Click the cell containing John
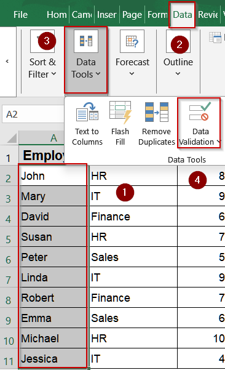Image resolution: width=225 pixels, height=370 pixels. (x=53, y=176)
